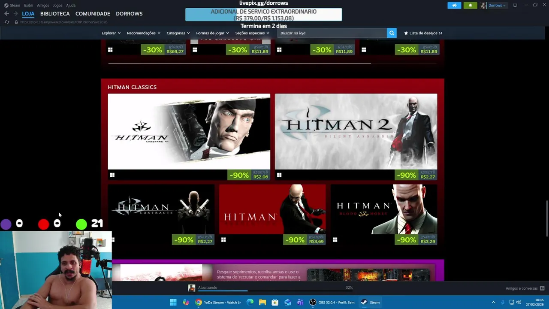
Task: Open the Windows Start menu
Action: (x=173, y=303)
